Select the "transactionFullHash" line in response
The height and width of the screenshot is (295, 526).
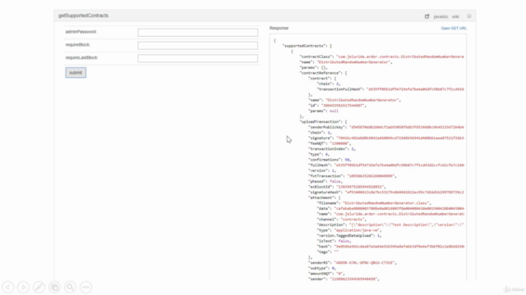tap(390, 89)
